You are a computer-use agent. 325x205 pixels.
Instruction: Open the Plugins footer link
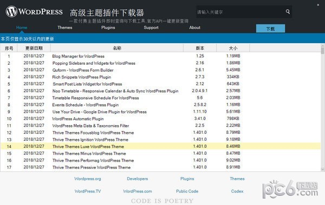(187, 179)
